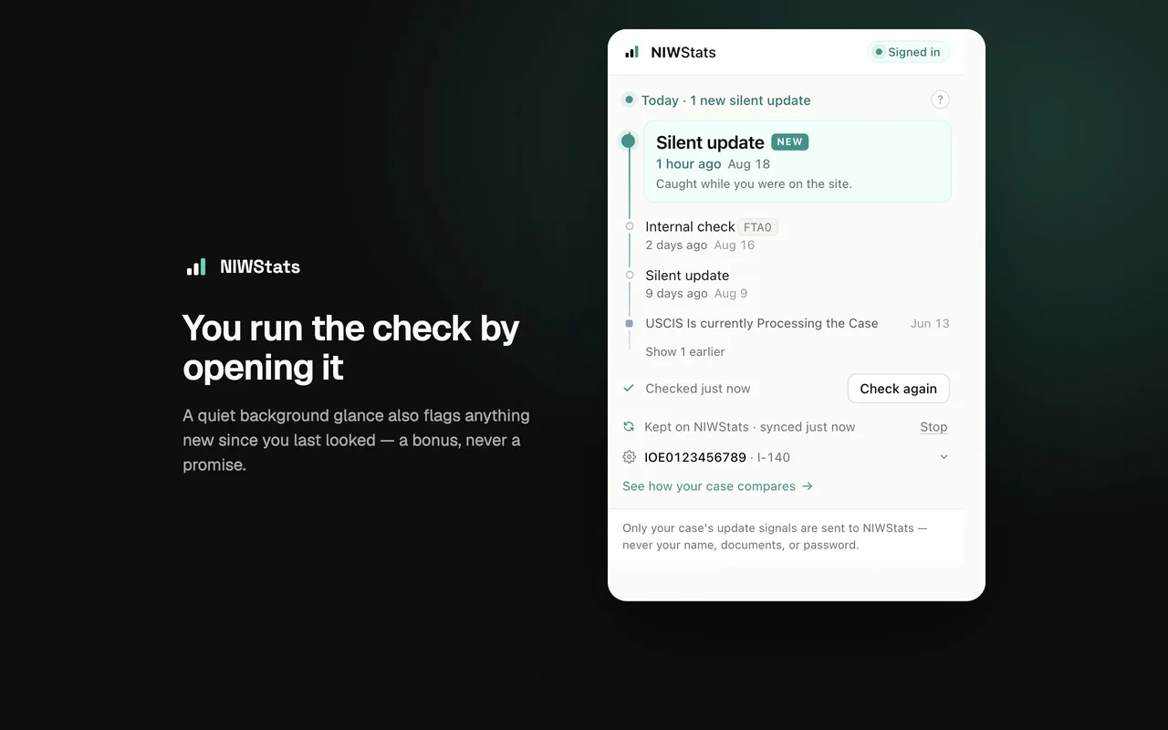Click the timeline circle for Aug 9 update
This screenshot has width=1168, height=730.
pyautogui.click(x=630, y=275)
